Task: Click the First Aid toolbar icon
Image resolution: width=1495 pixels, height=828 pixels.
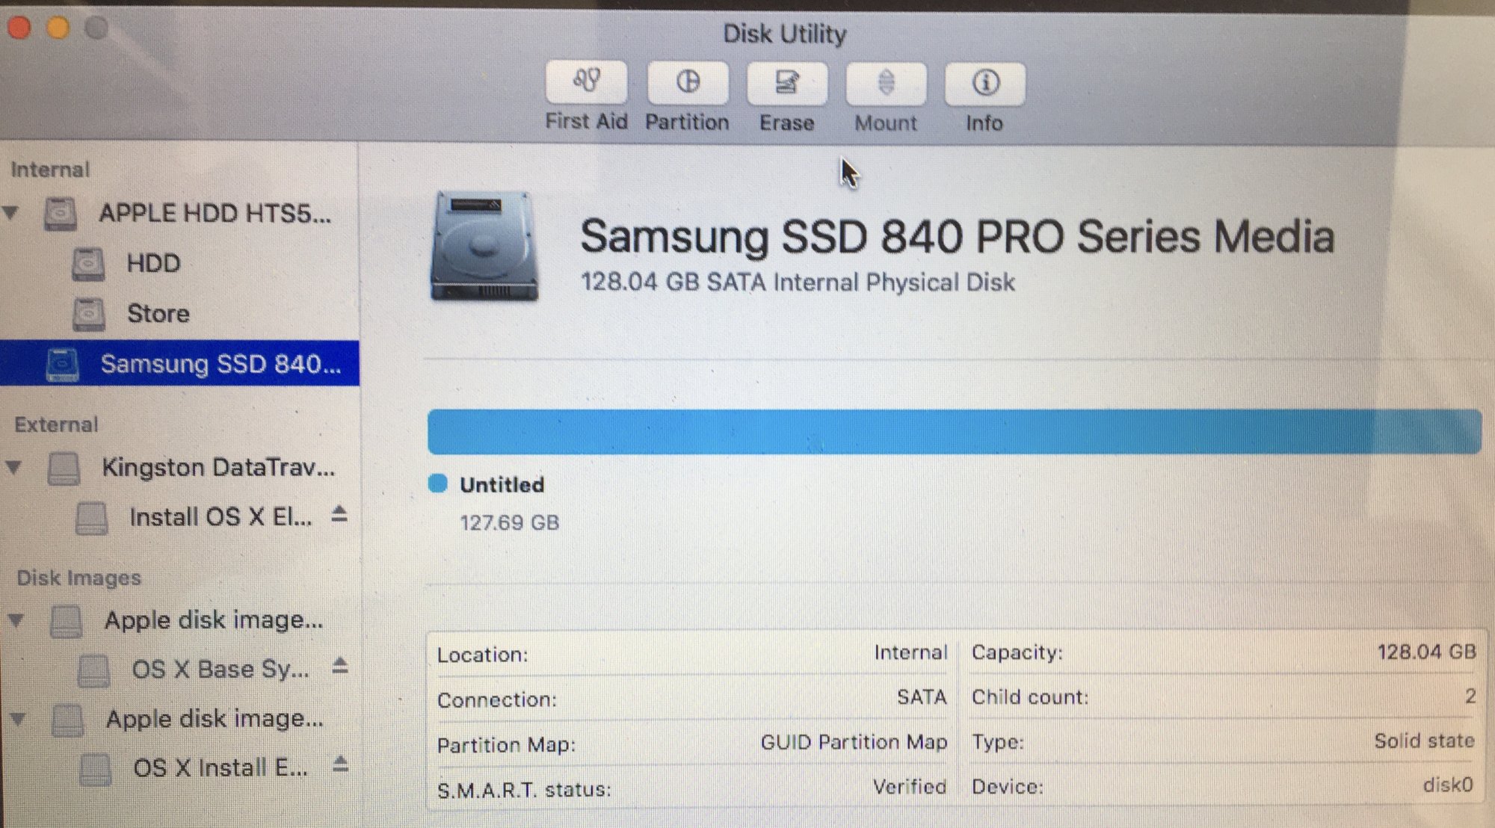Action: click(586, 82)
